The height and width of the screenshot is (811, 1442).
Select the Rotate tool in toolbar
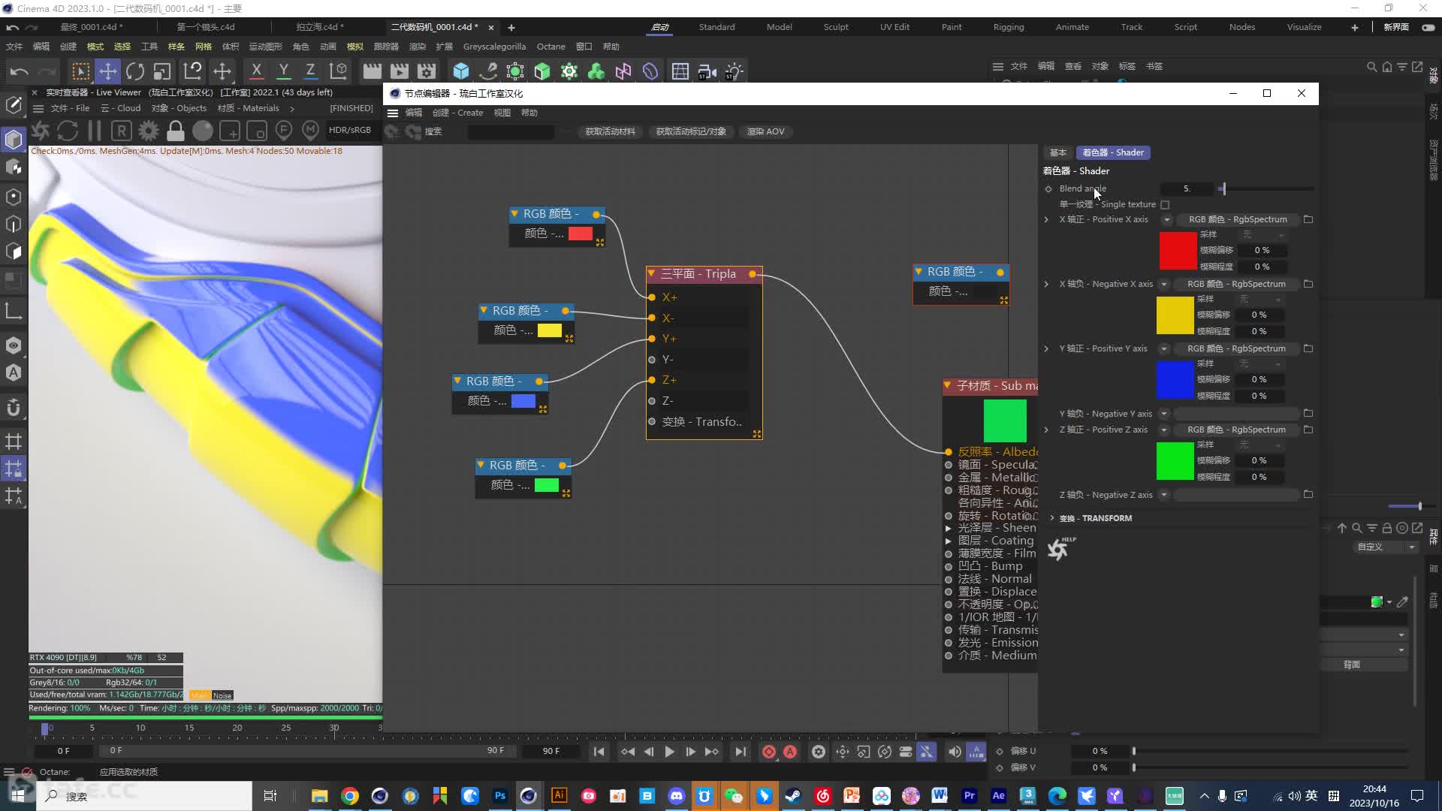coord(135,71)
